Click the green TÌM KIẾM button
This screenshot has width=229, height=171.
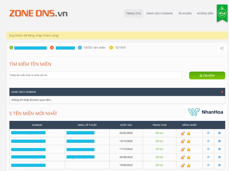[x=207, y=76]
